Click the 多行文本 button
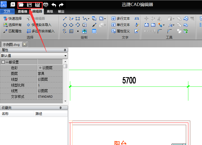The width and height of the screenshot is (202, 145). [x=121, y=19]
